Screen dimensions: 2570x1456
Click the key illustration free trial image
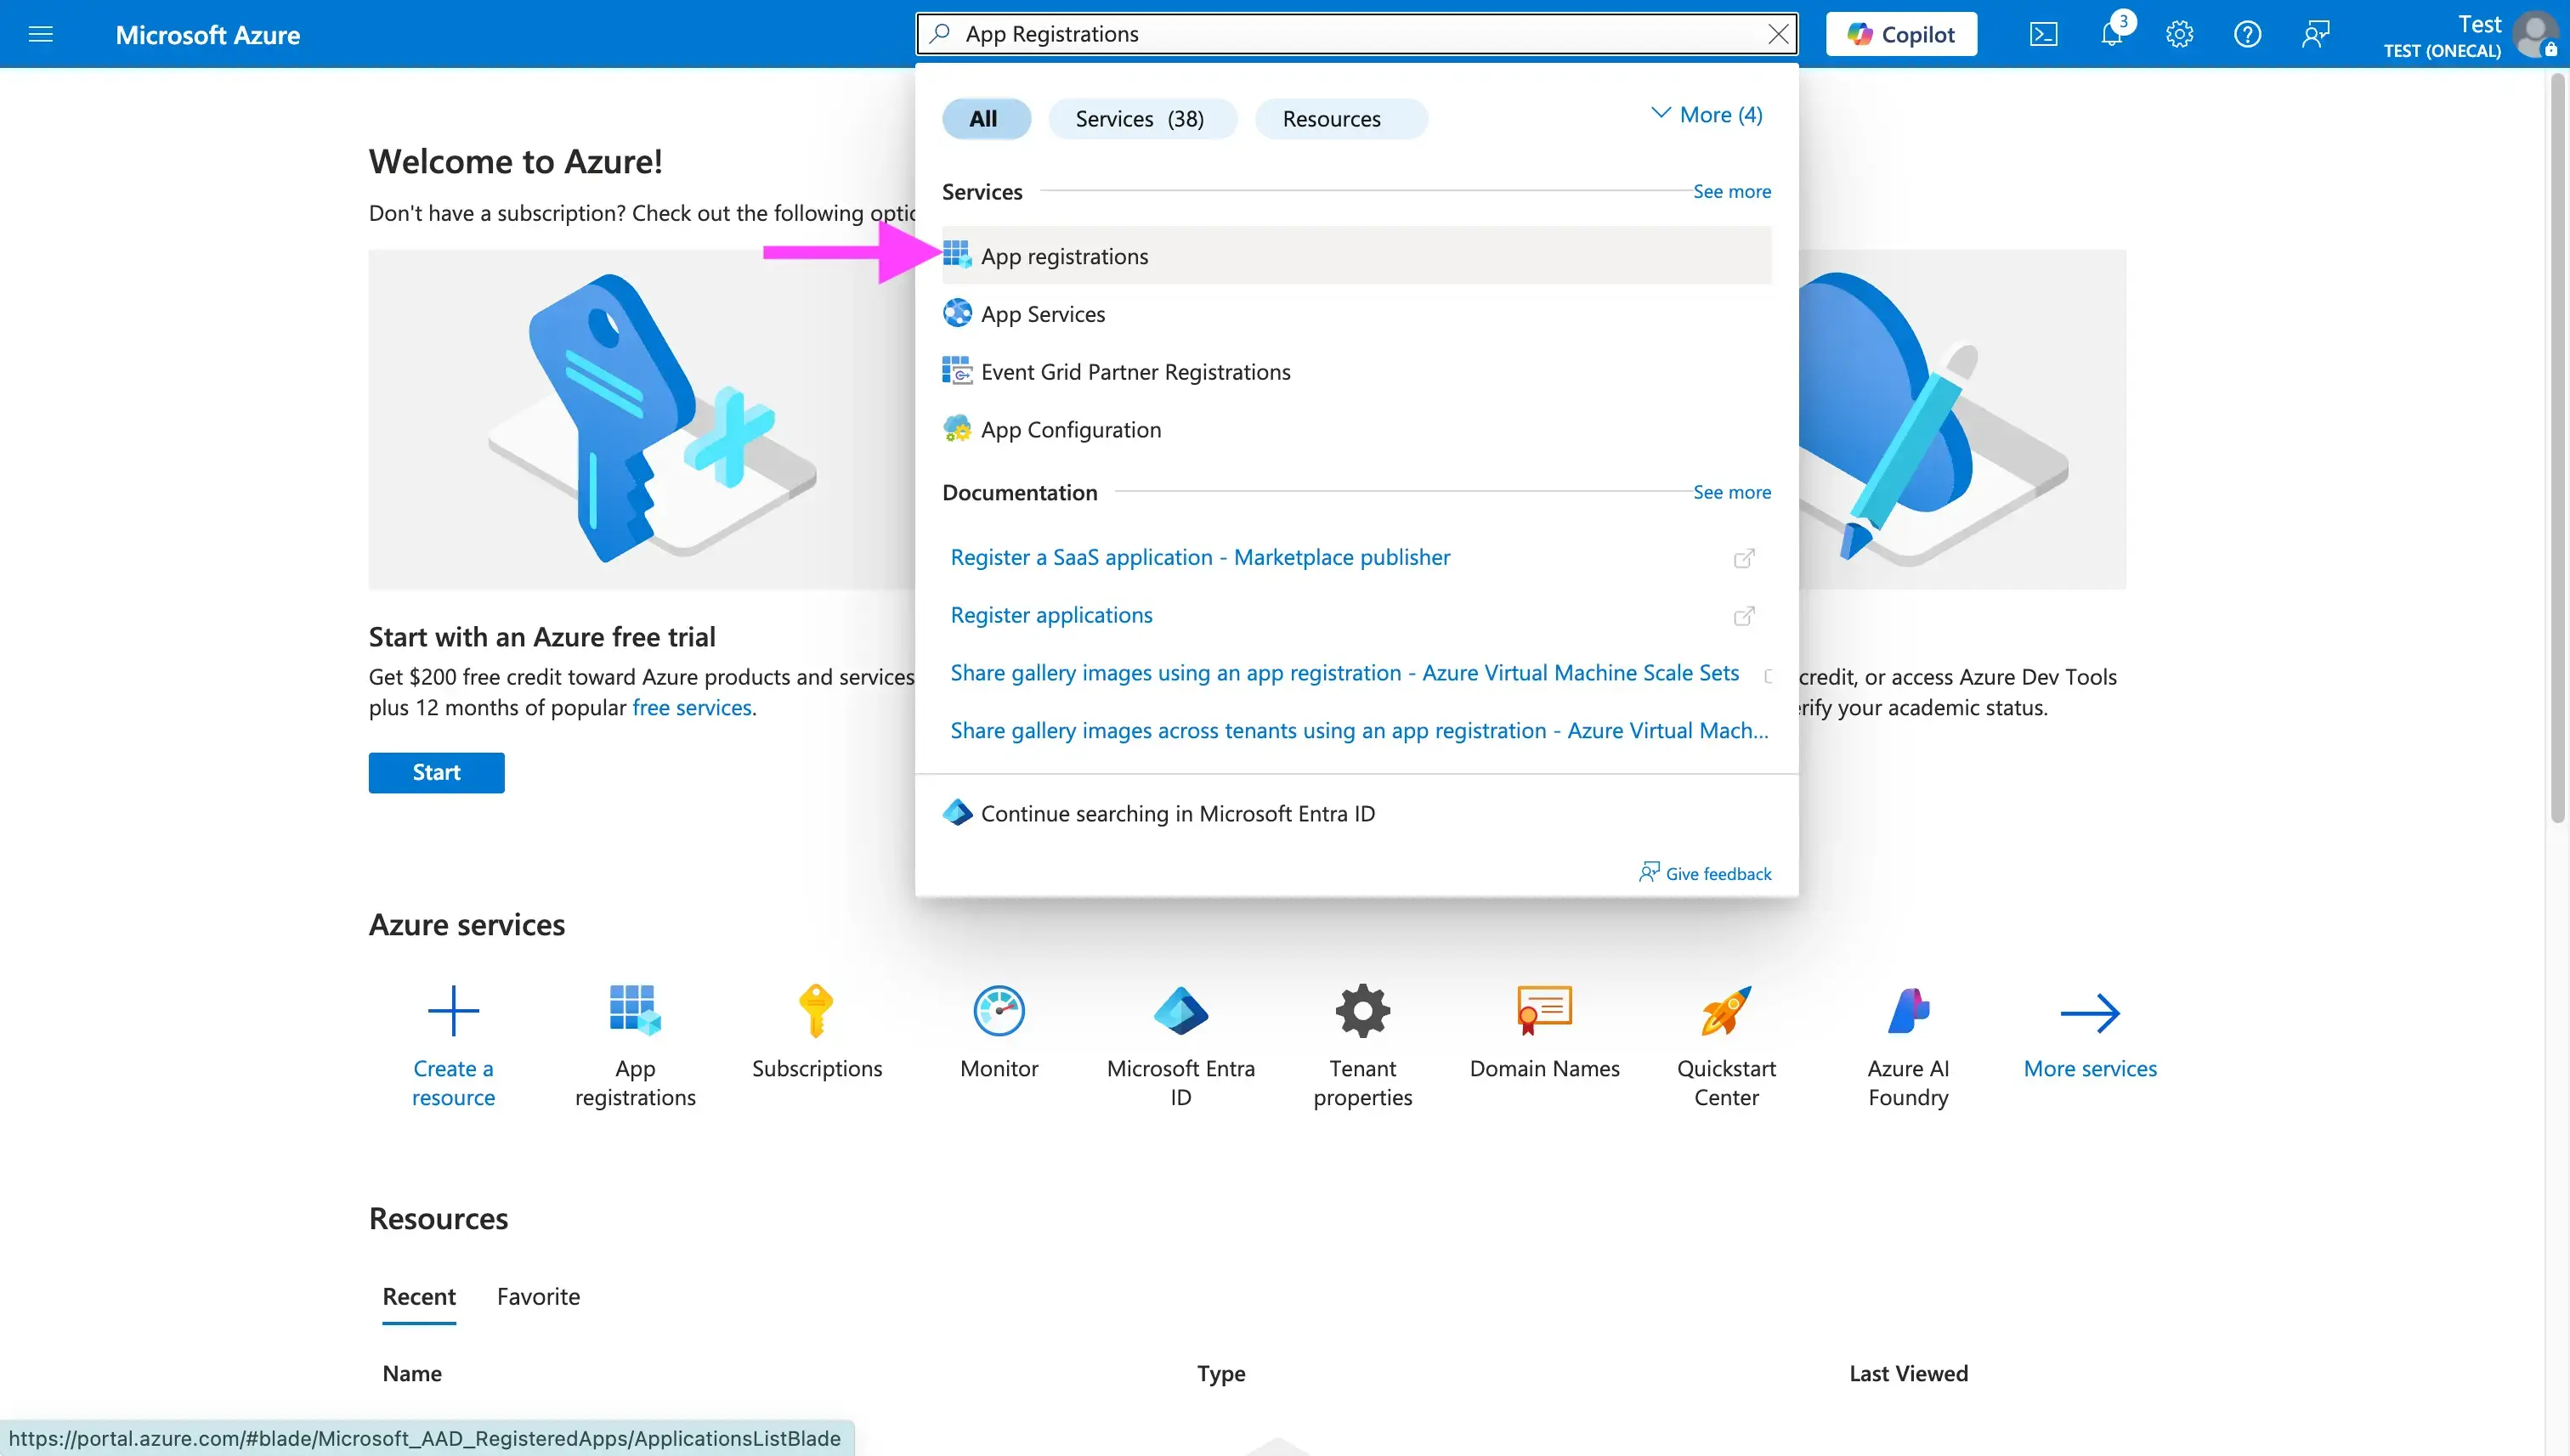tap(642, 419)
